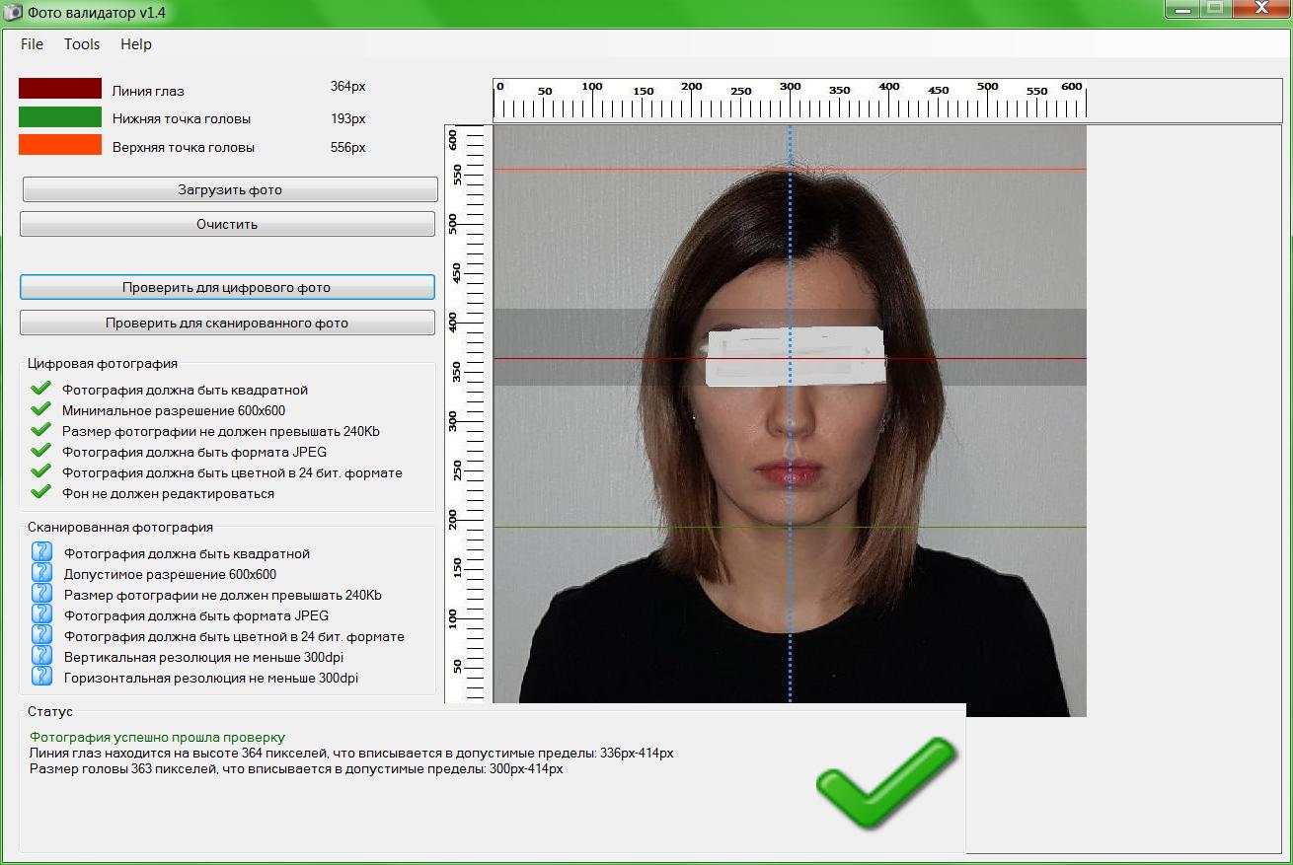Click the orange Верхняя точка головы swatch
Viewport: 1293px width, 865px height.
point(60,145)
